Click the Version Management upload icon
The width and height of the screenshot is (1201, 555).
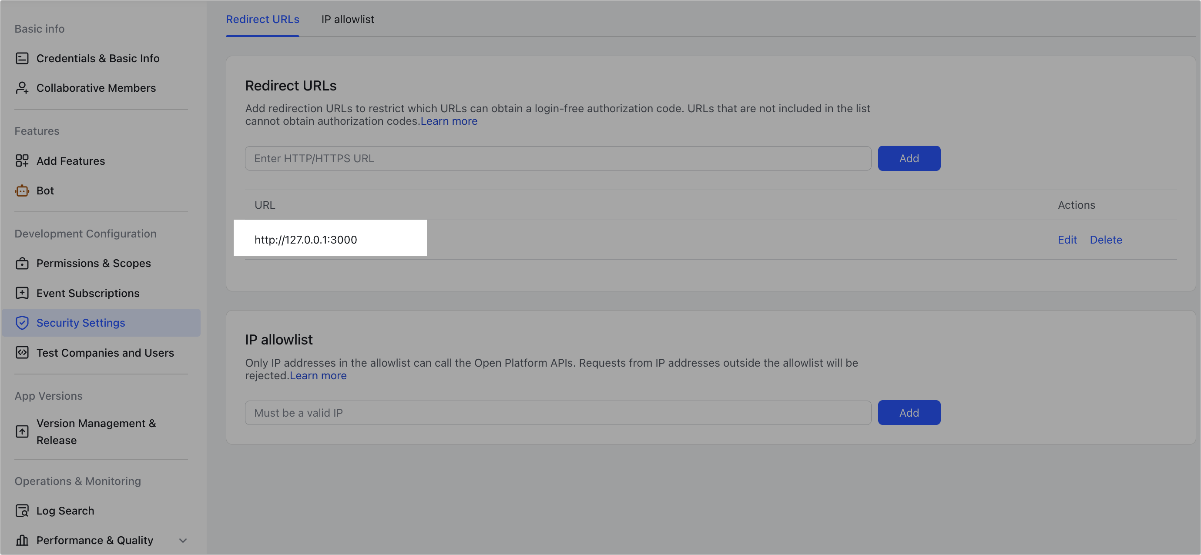(22, 431)
